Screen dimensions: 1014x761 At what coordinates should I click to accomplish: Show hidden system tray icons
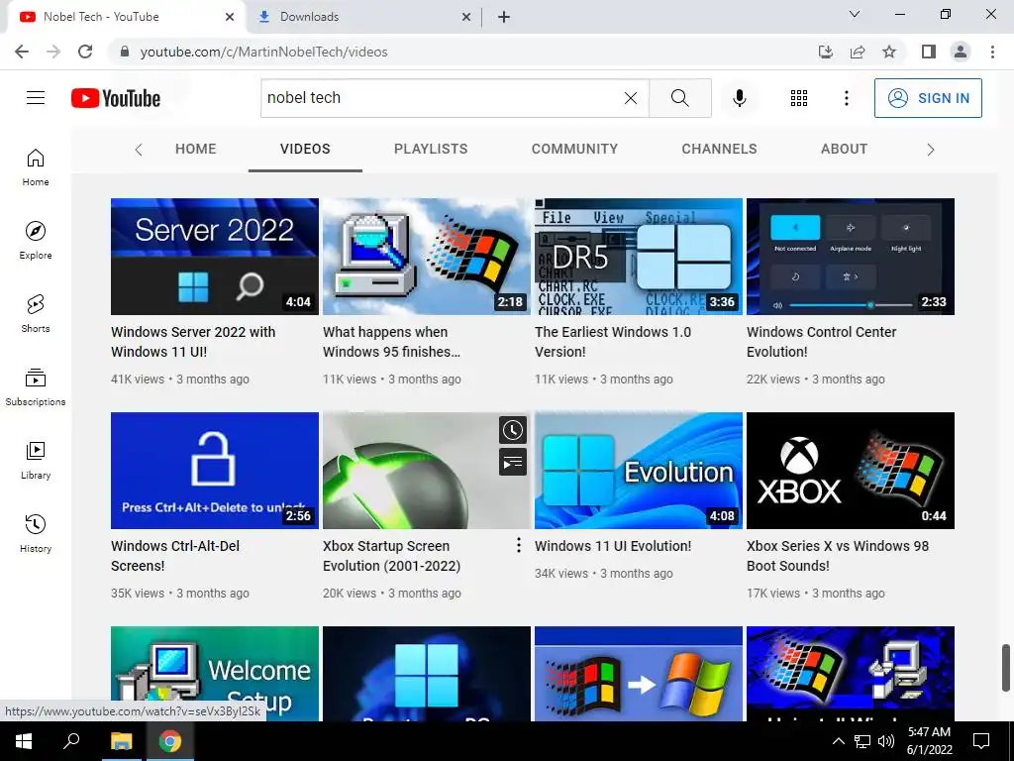pos(838,741)
